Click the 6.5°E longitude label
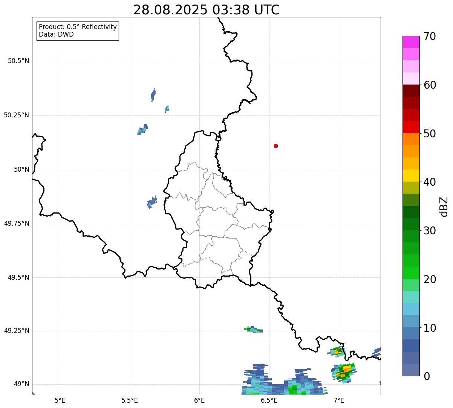 269,400
